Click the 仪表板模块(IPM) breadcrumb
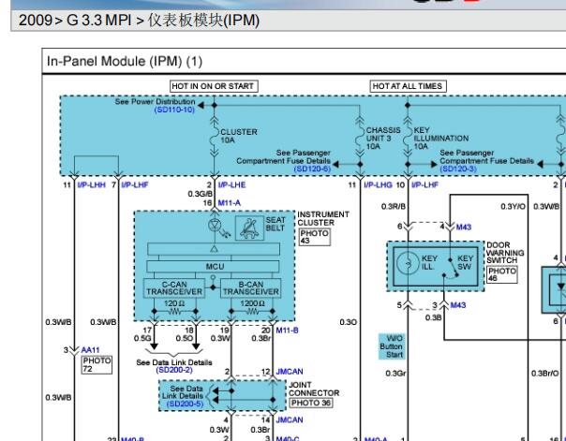 pyautogui.click(x=203, y=21)
